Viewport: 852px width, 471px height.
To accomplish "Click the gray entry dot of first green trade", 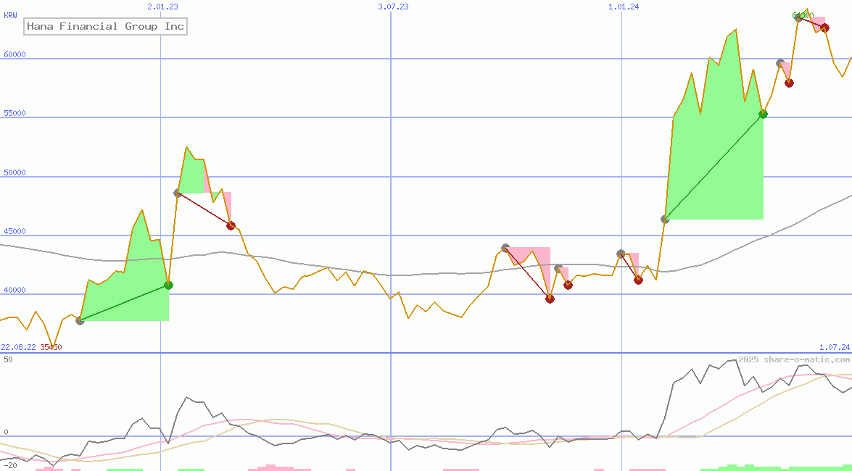I will click(x=80, y=320).
